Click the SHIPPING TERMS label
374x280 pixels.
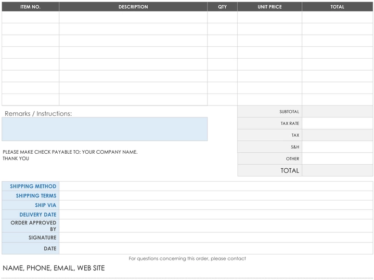pyautogui.click(x=36, y=196)
